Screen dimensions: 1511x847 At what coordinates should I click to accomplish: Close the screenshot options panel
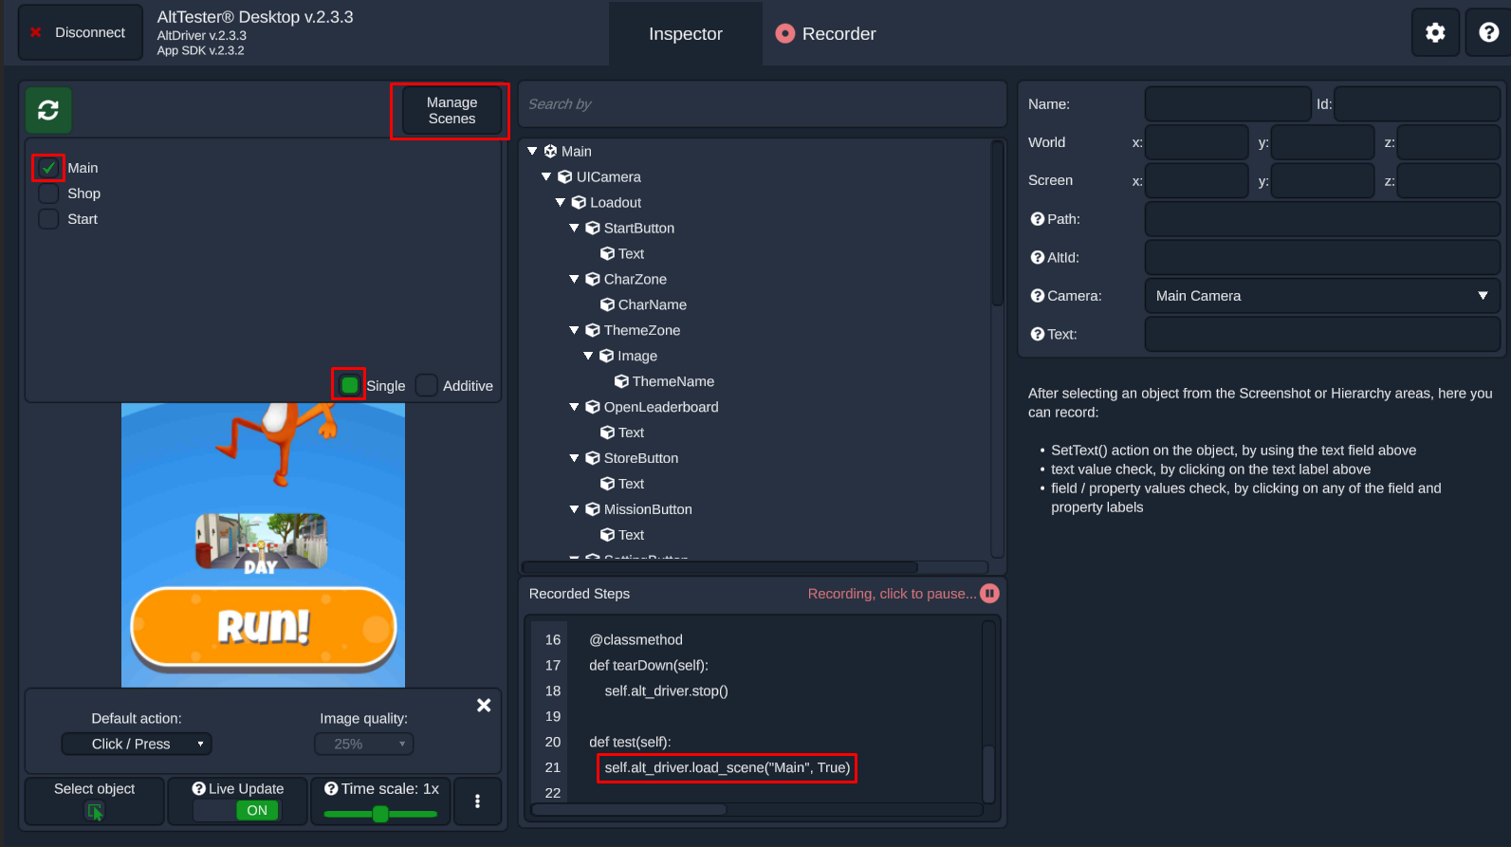[x=484, y=705]
